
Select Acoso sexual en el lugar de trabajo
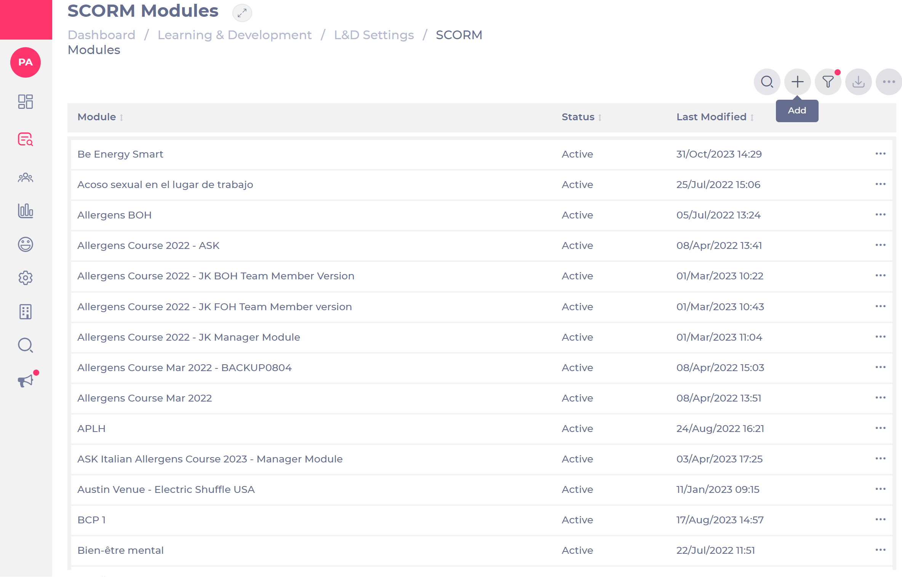coord(165,185)
